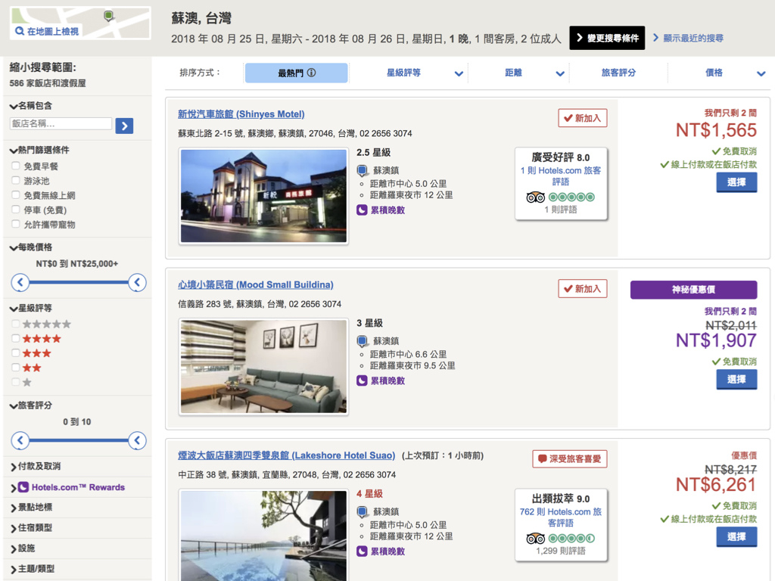Enable the 免費早餐 filter checkbox

click(16, 166)
